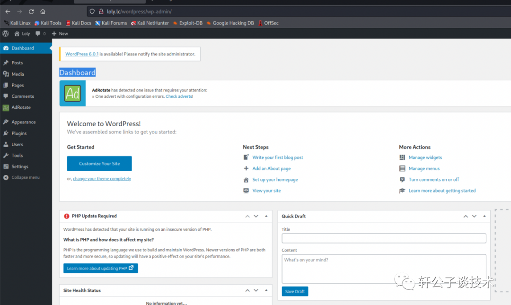
Task: Open Exploit-DB bookmark
Action: 188,23
